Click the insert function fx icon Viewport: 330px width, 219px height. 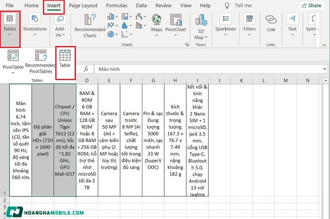coord(86,69)
